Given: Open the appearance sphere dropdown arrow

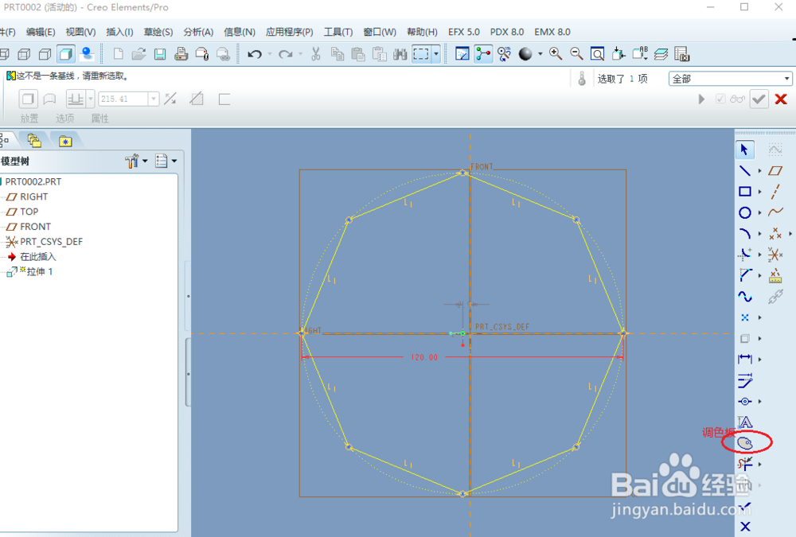Looking at the screenshot, I should tap(540, 54).
